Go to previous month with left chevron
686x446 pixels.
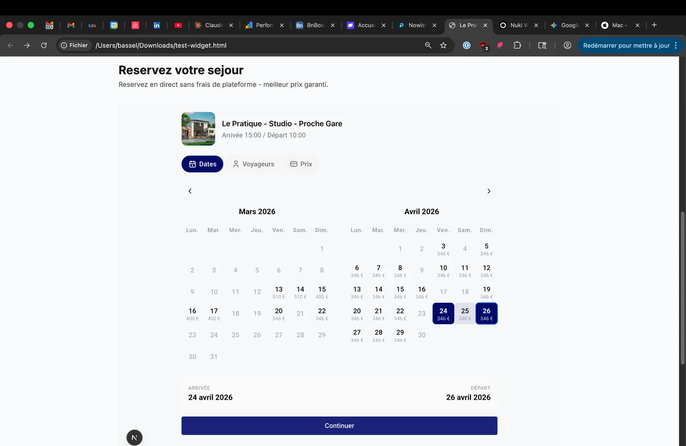pyautogui.click(x=190, y=191)
